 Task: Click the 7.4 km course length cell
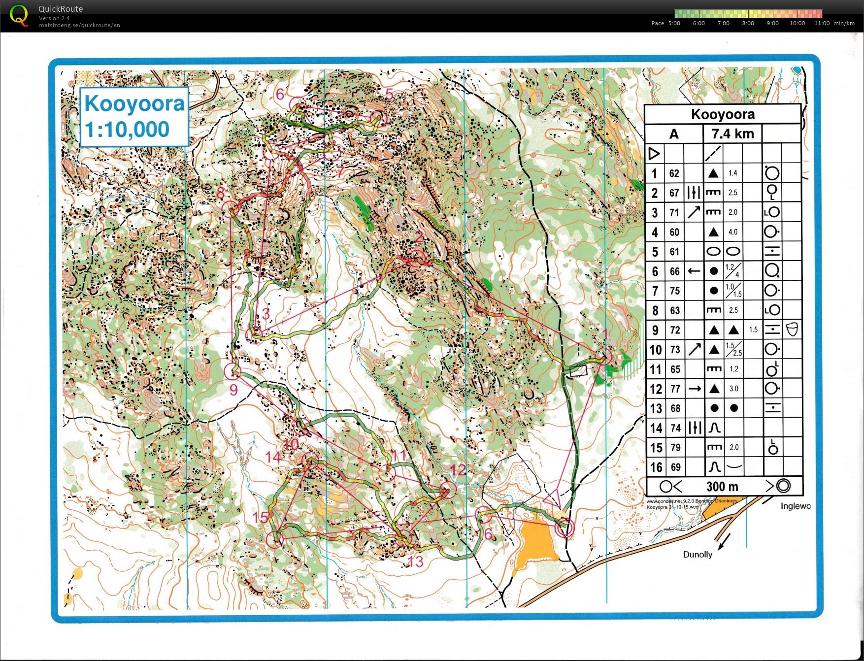[x=732, y=134]
